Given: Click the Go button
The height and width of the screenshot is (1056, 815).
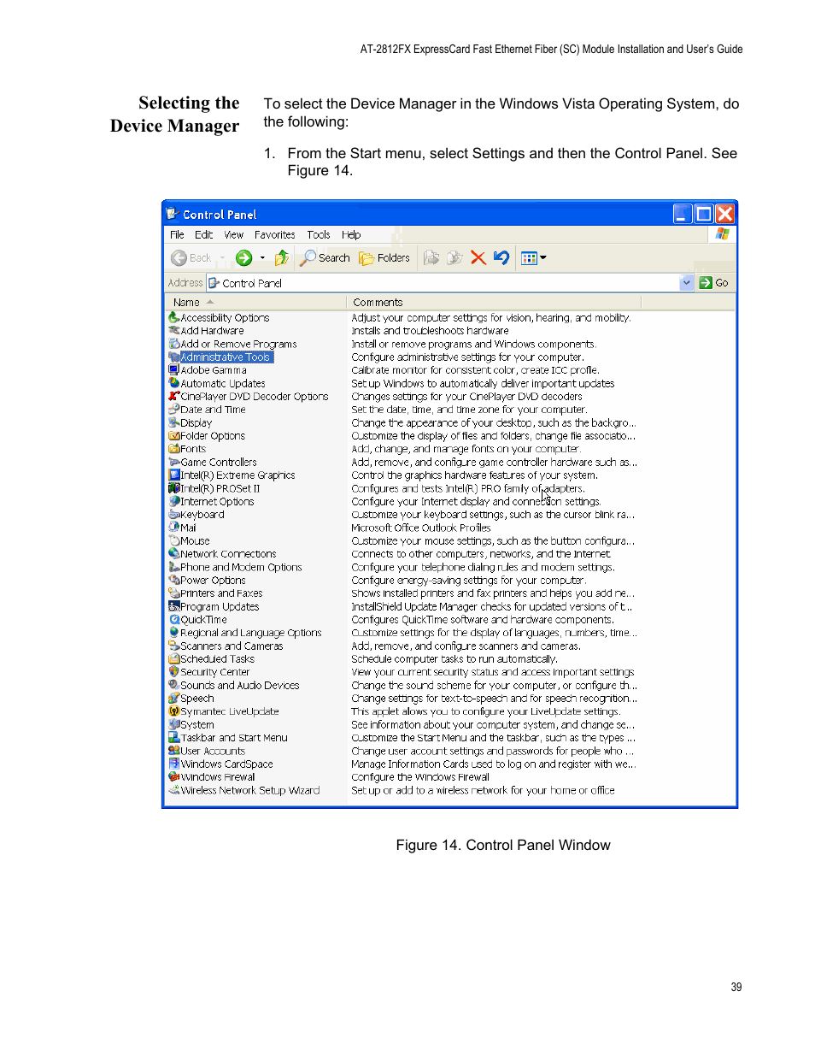Looking at the screenshot, I should (713, 283).
